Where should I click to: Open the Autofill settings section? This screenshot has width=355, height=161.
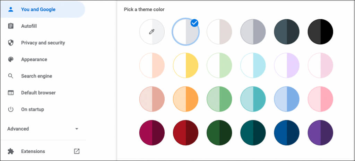(x=29, y=26)
